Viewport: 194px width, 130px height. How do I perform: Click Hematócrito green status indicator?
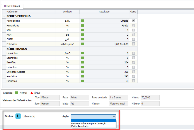82,26
